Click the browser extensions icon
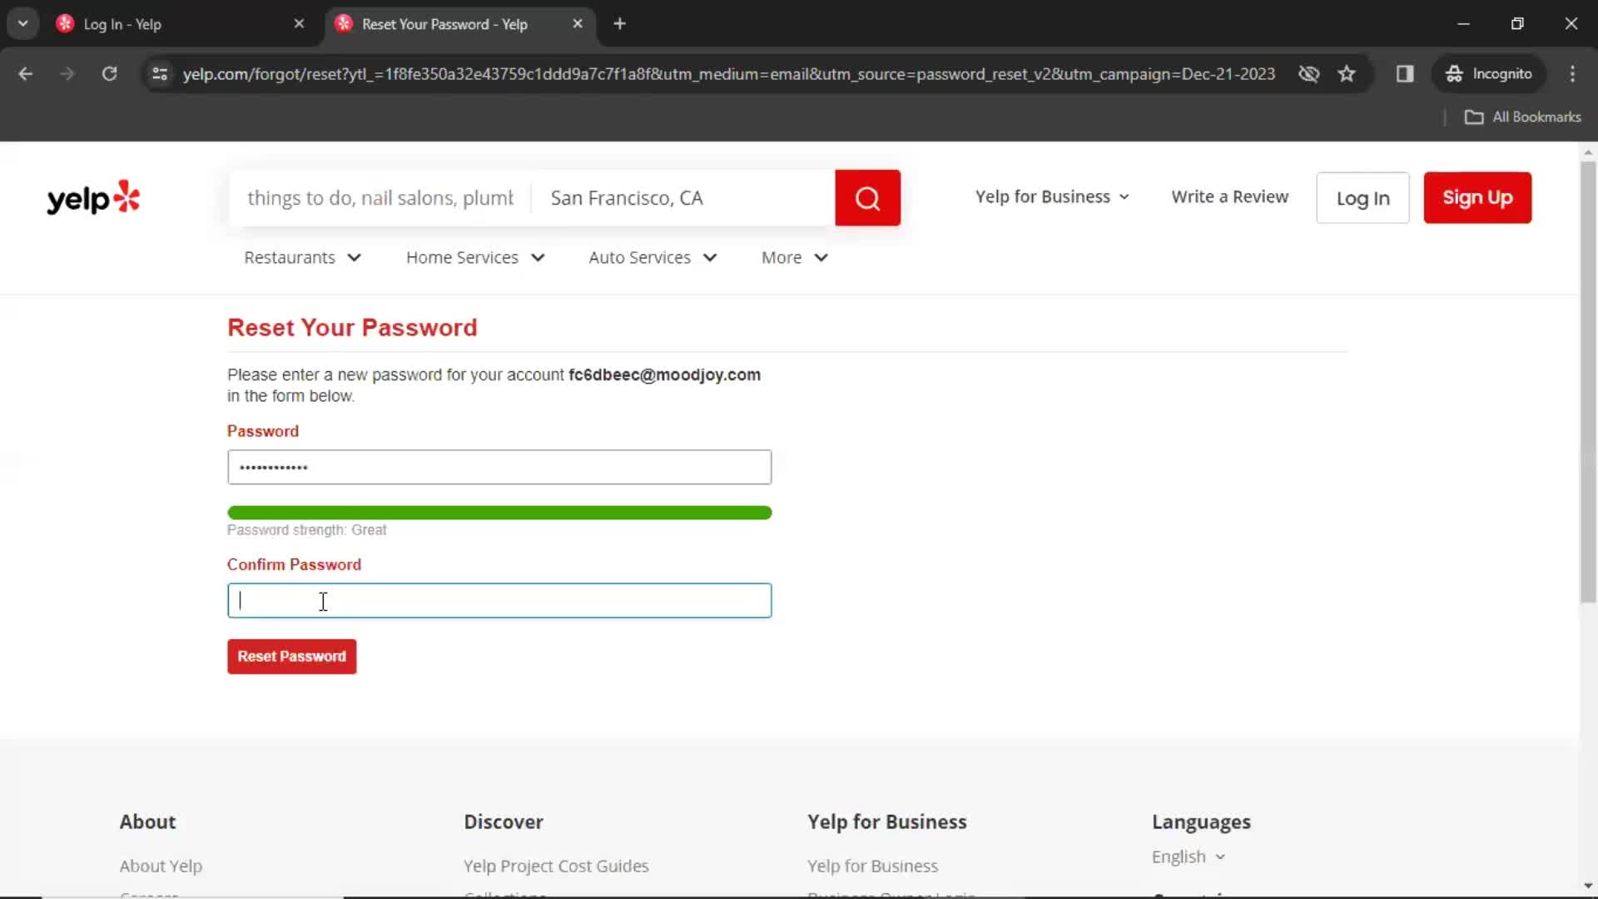1598x899 pixels. [x=1406, y=73]
